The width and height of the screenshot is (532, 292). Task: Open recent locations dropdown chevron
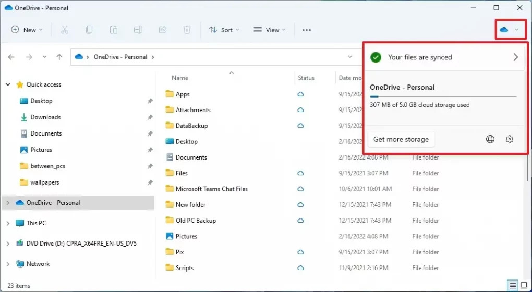44,57
